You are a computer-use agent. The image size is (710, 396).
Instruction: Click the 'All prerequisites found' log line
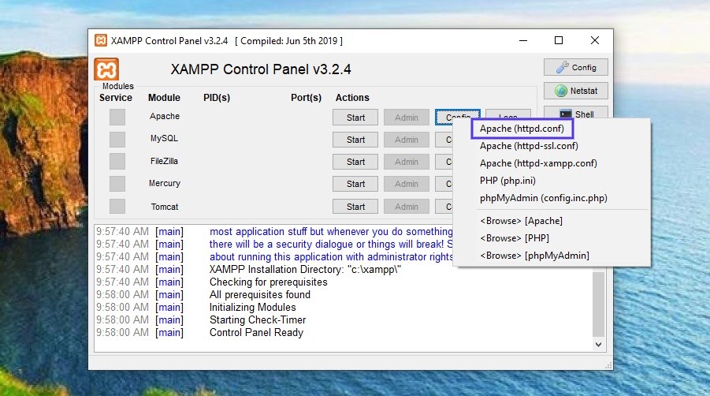(260, 294)
